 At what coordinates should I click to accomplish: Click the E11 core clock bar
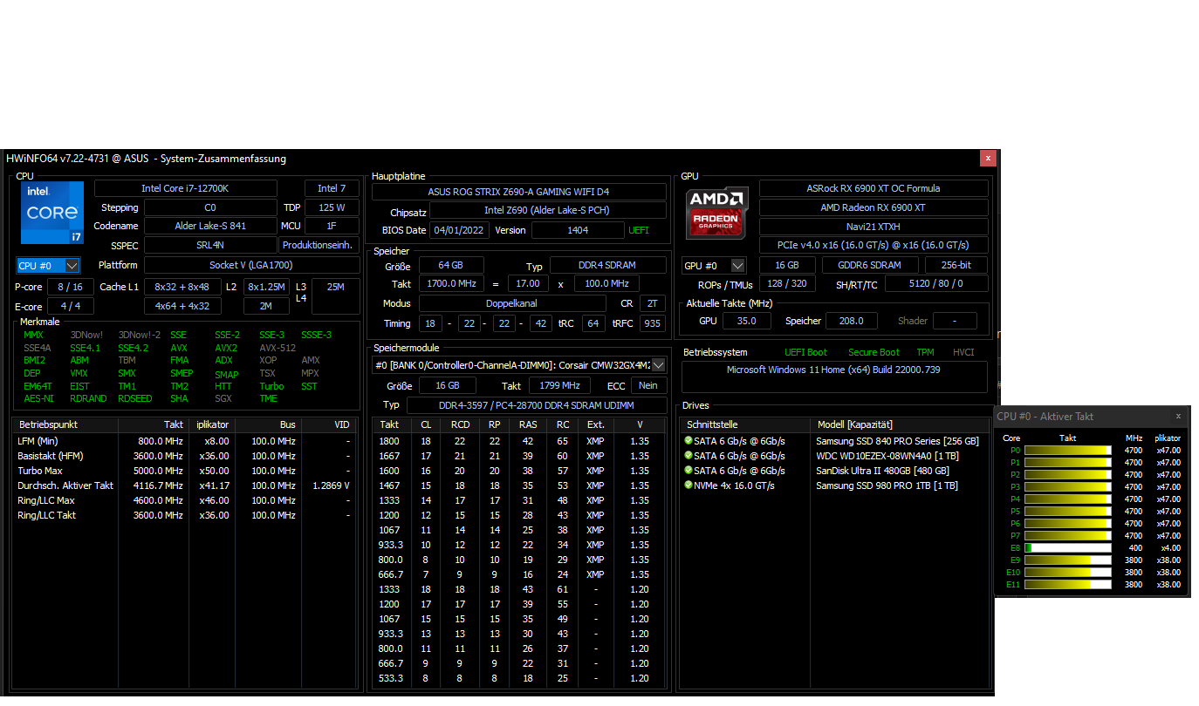point(1068,585)
